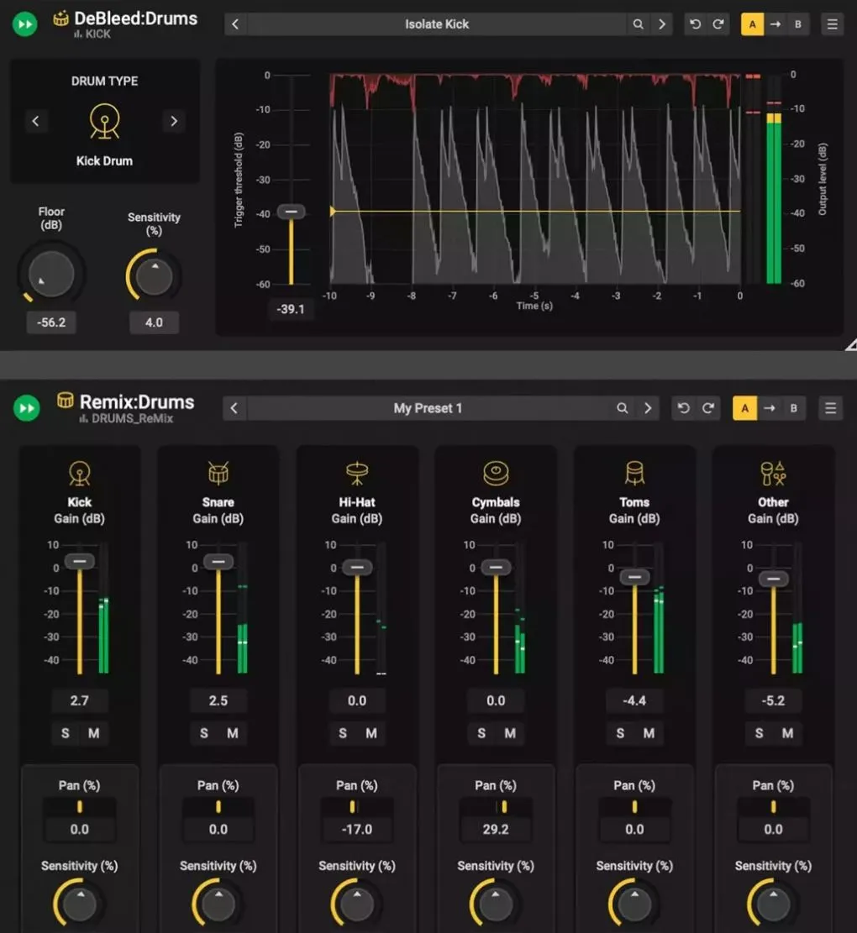Click the trigger threshold slider handle
The height and width of the screenshot is (933, 857).
pos(291,212)
